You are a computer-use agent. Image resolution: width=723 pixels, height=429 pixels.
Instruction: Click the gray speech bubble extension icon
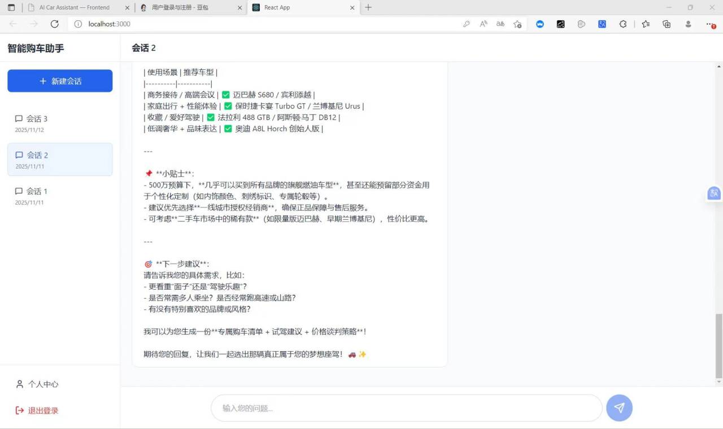[x=581, y=24]
